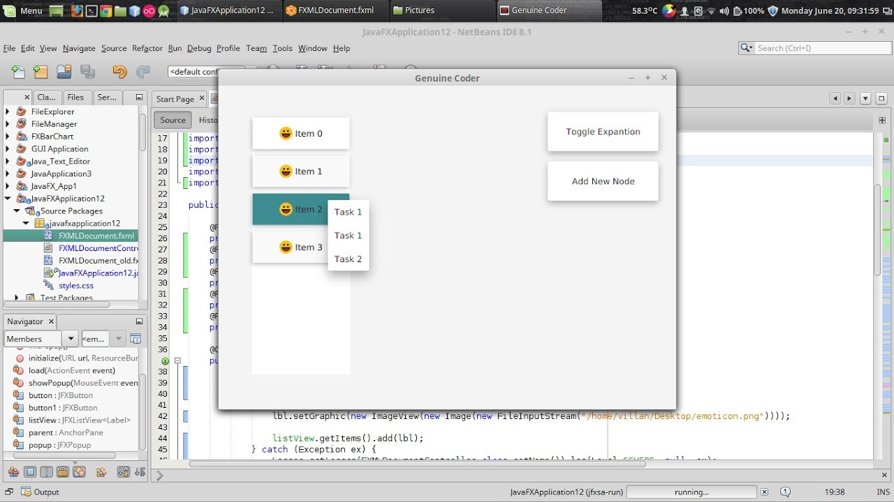Select FXMLDocument_old file in tree
This screenshot has width=894, height=502.
98,261
